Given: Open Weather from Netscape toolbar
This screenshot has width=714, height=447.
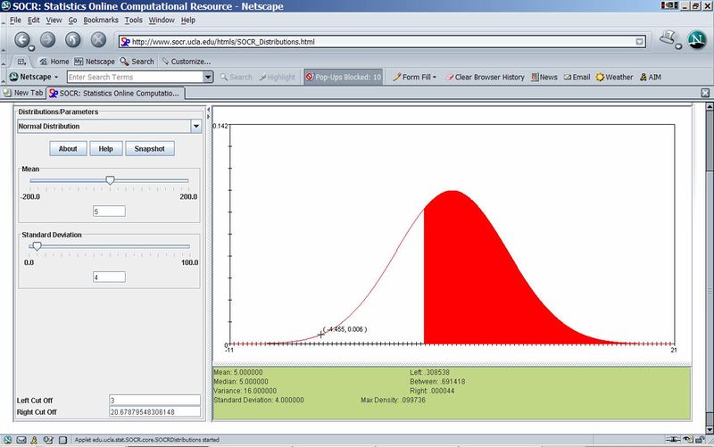Looking at the screenshot, I should point(614,77).
